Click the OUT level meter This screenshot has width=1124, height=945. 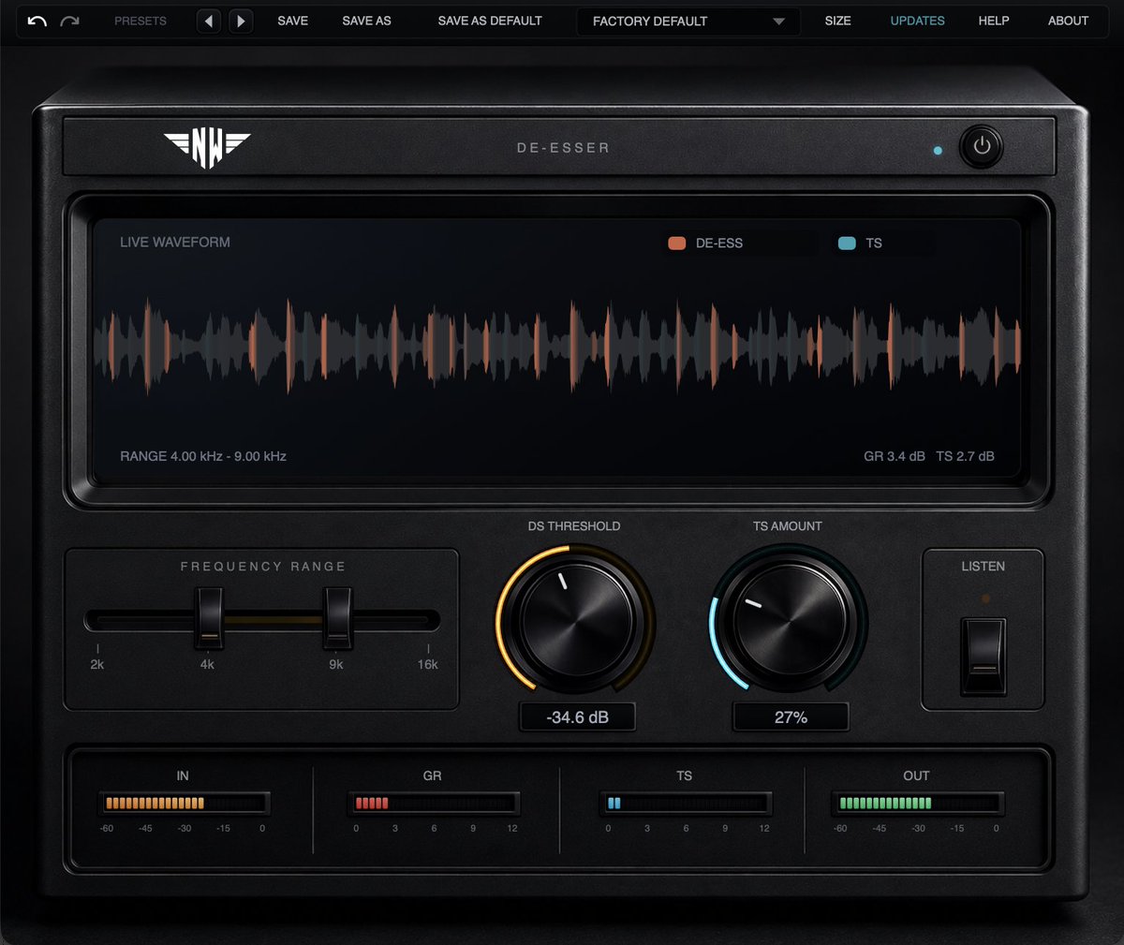pyautogui.click(x=917, y=803)
